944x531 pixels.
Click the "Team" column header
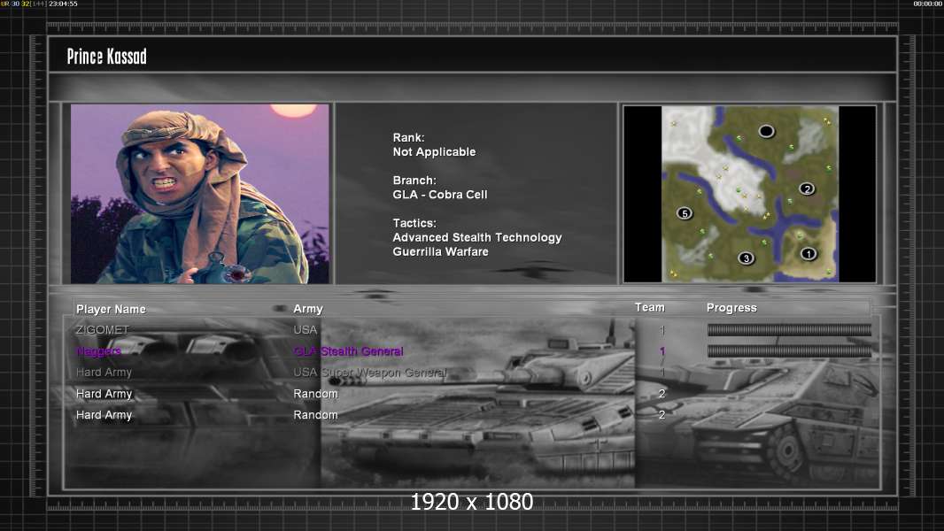[x=650, y=307]
